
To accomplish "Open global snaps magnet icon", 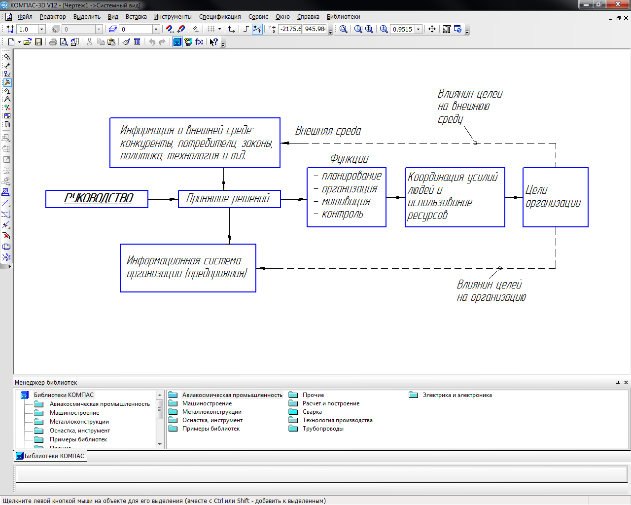I will (x=170, y=29).
